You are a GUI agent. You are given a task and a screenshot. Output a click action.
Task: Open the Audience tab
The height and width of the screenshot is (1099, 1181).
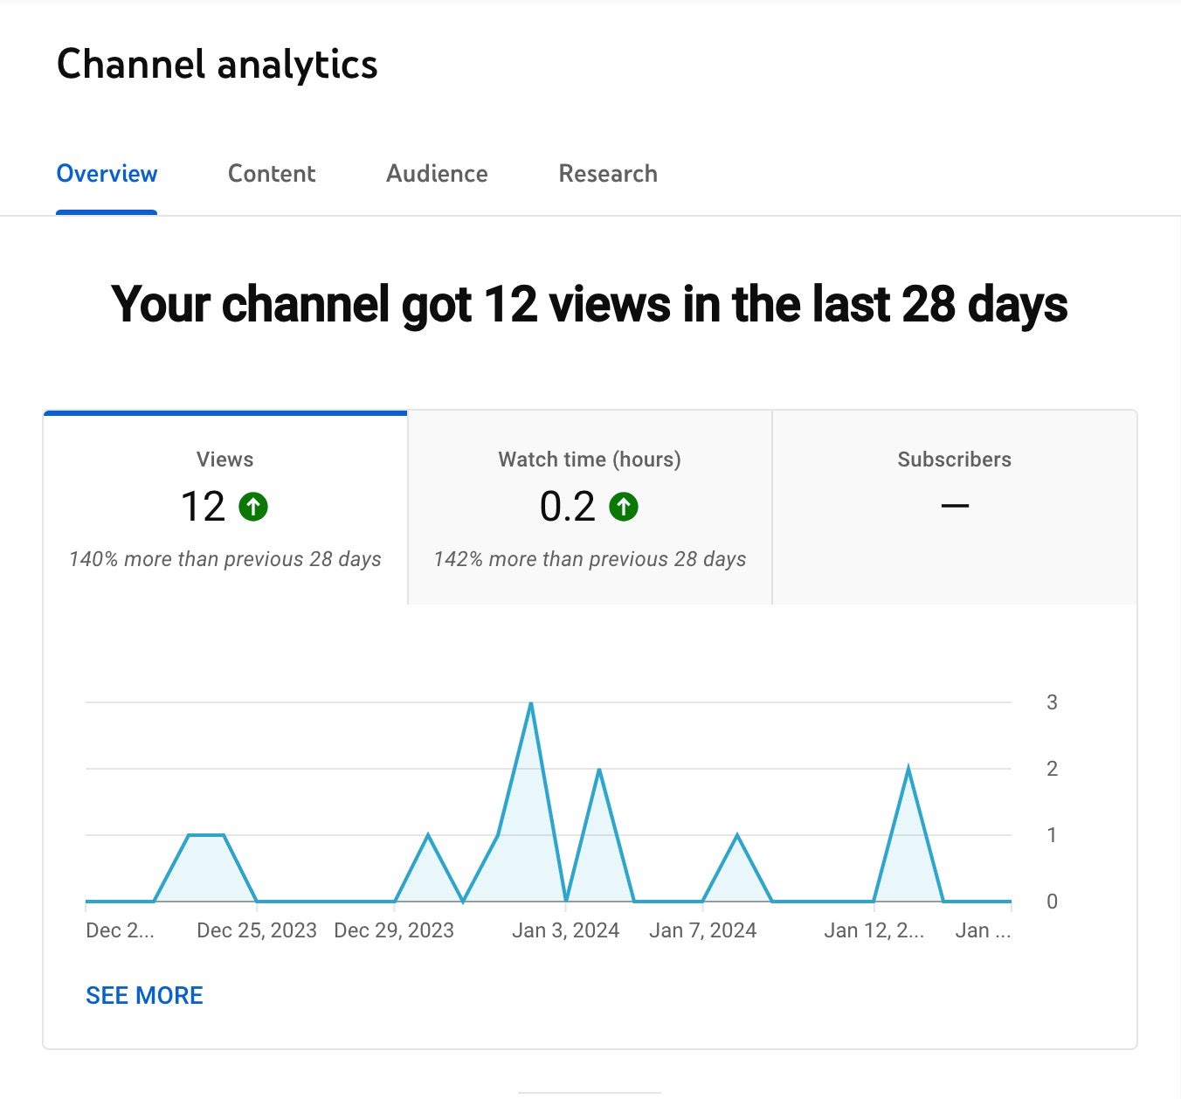[x=437, y=174]
